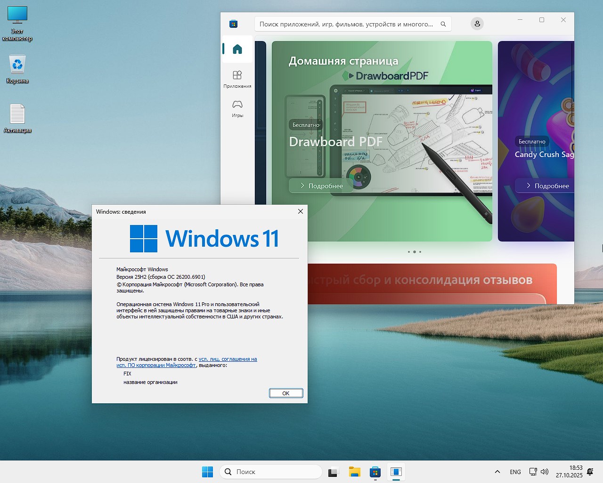
Task: Show hidden system tray icons chevron
Action: coord(497,472)
